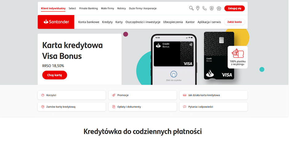Open the search magnifier icon
This screenshot has width=290, height=143.
click(x=191, y=8)
